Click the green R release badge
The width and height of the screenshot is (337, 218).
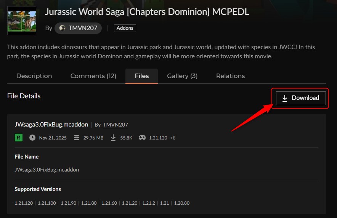coord(18,138)
